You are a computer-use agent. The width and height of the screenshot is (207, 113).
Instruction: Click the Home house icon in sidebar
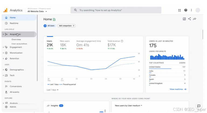6,17
